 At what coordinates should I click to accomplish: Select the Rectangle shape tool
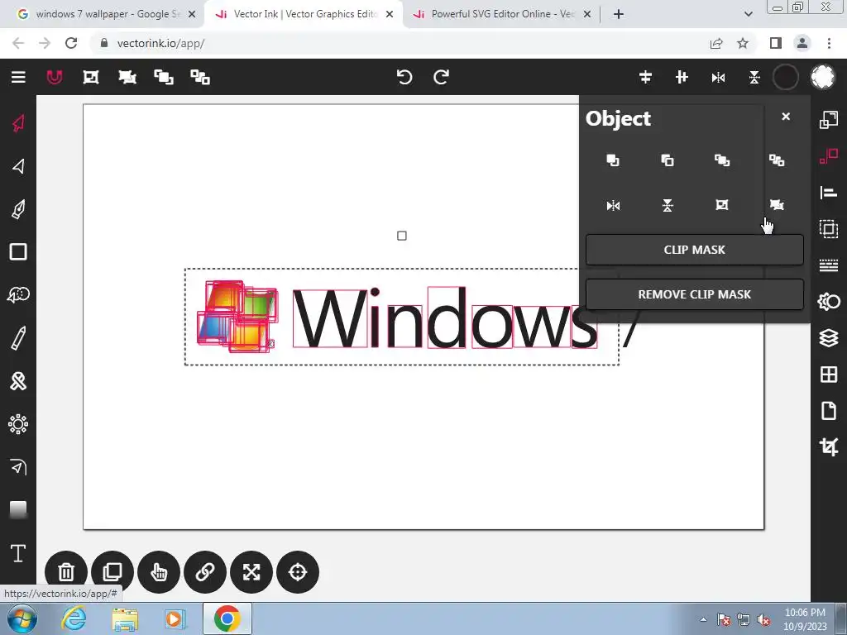18,251
